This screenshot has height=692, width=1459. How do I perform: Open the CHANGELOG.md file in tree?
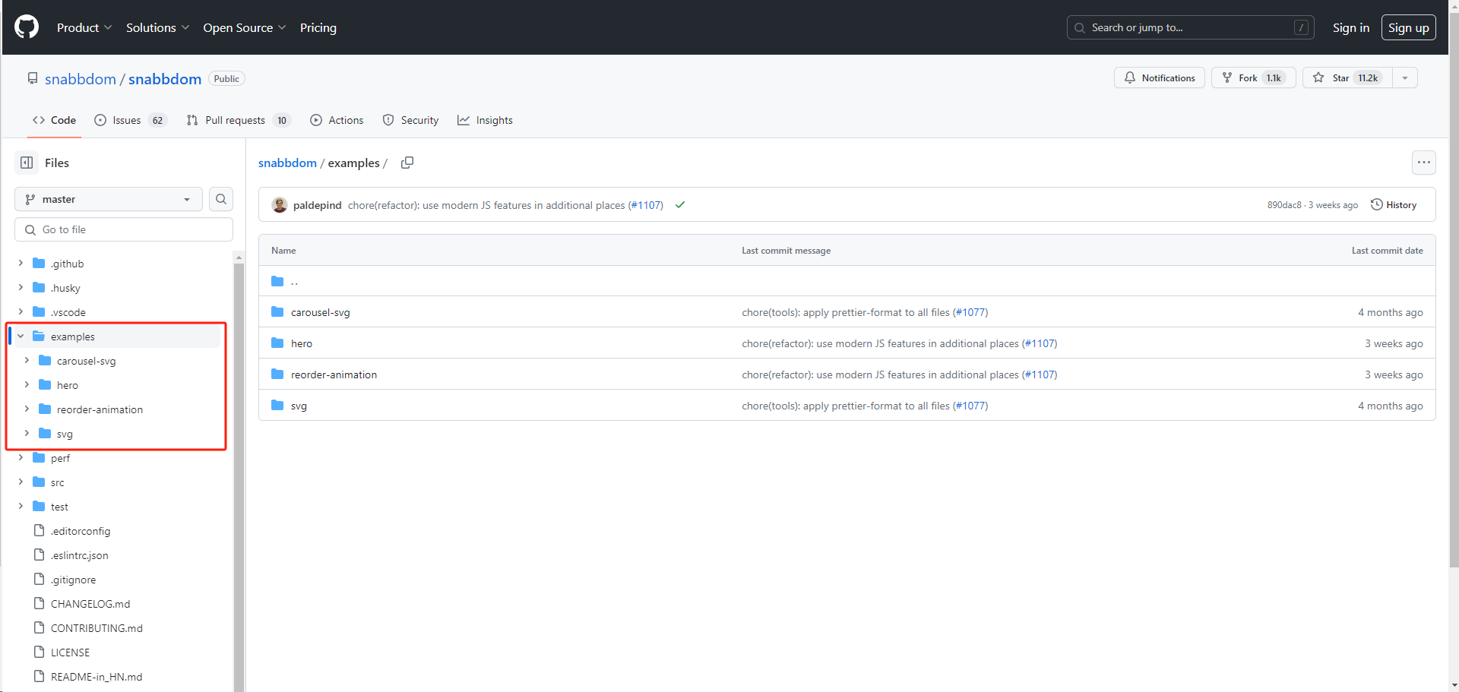click(x=90, y=604)
